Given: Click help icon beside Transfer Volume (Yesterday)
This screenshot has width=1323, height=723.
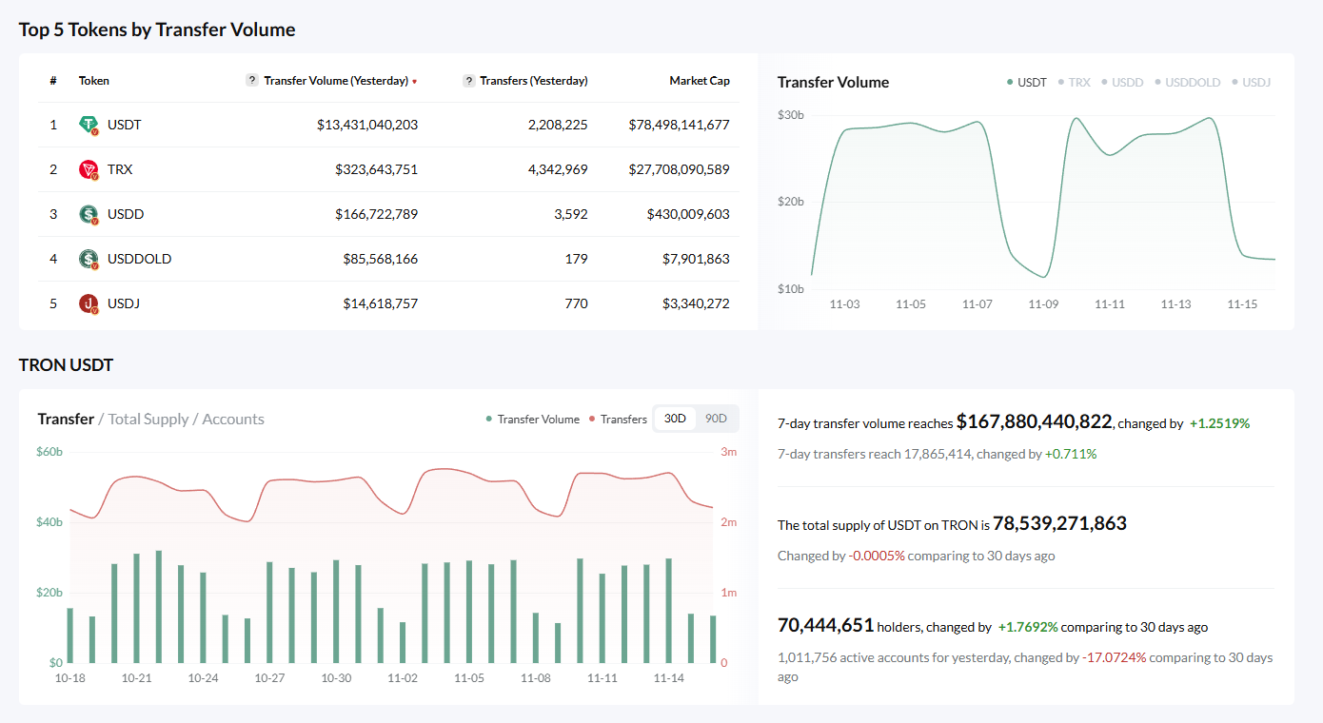Looking at the screenshot, I should [252, 81].
